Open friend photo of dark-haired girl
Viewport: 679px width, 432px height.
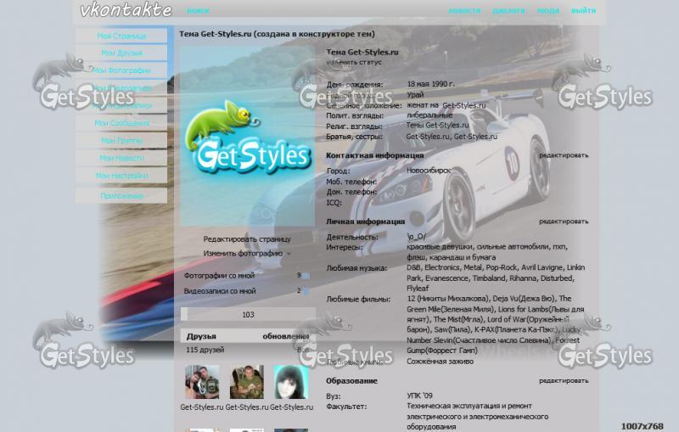pyautogui.click(x=291, y=382)
